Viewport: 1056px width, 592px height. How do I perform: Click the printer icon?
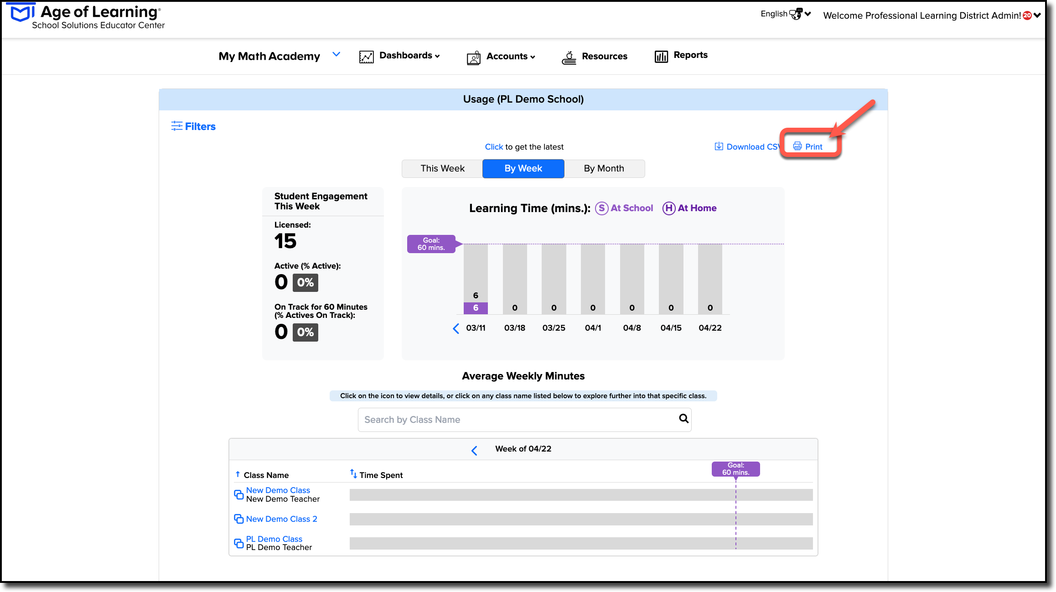[797, 146]
